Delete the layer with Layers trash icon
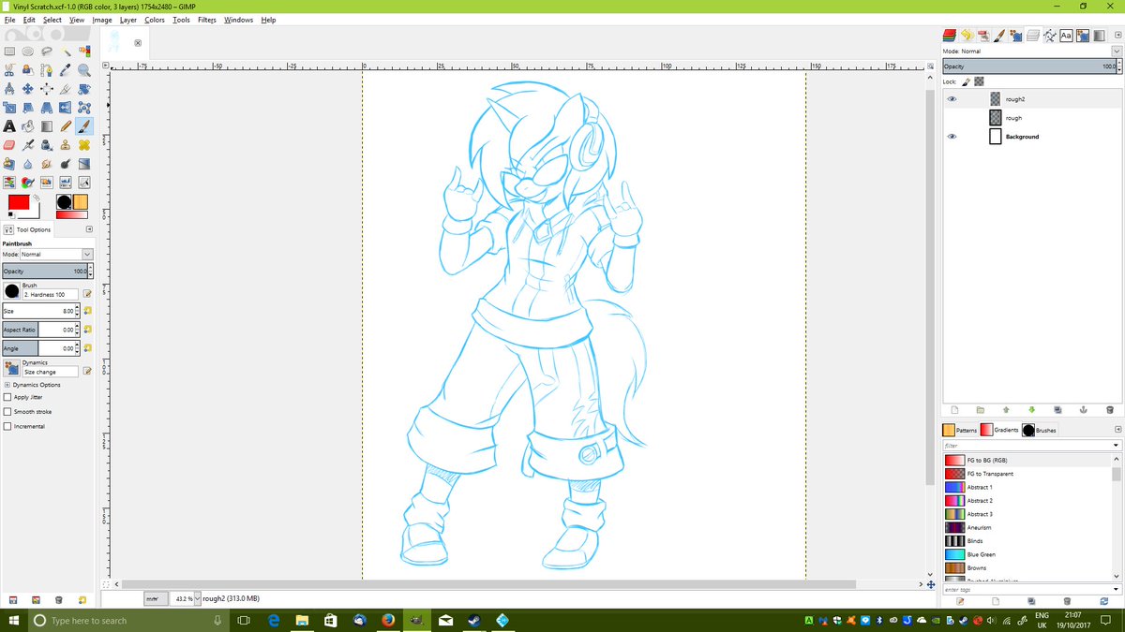1125x632 pixels. pos(1109,409)
